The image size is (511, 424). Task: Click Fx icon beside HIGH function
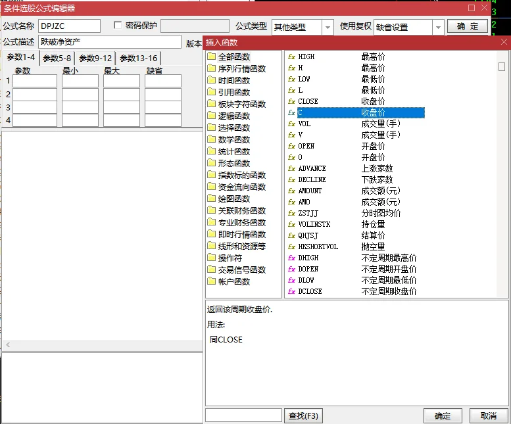point(292,57)
